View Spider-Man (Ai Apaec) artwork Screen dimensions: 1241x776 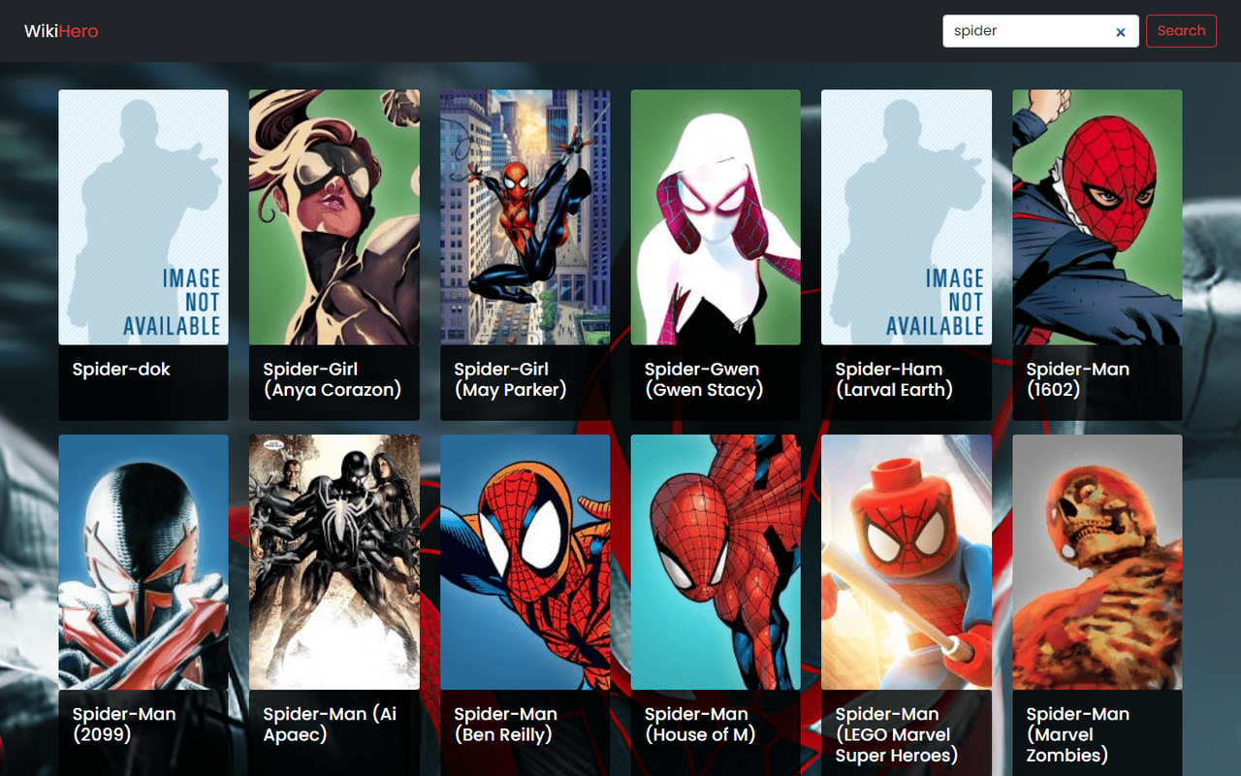click(x=334, y=563)
